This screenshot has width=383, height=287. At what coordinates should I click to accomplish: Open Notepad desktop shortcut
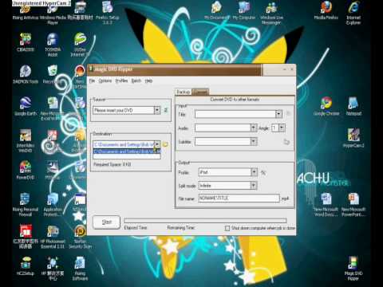[x=353, y=106]
